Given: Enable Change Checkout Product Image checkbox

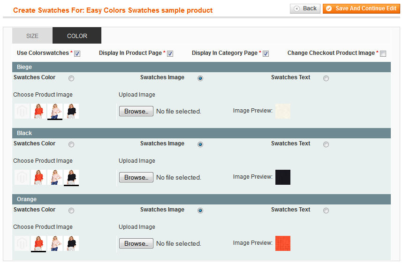Looking at the screenshot, I should [x=383, y=53].
